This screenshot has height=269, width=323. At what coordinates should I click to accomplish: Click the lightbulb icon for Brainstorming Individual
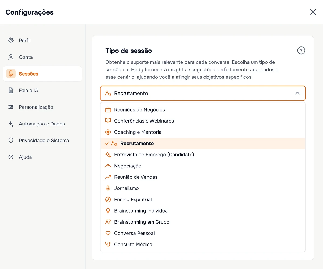[x=108, y=211]
